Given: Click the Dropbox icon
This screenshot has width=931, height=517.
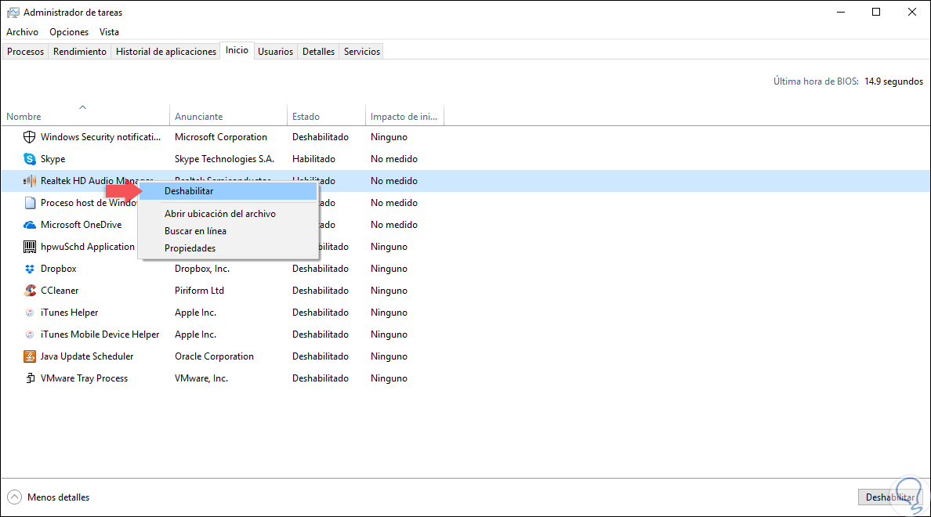Looking at the screenshot, I should (x=29, y=269).
